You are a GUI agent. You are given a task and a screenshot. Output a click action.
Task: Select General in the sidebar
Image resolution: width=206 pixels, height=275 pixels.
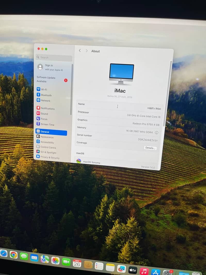[x=51, y=132]
